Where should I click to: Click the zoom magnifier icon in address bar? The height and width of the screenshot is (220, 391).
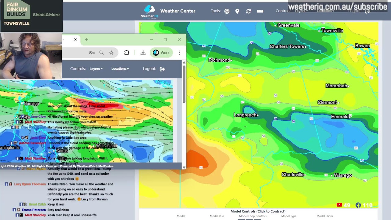click(x=101, y=53)
